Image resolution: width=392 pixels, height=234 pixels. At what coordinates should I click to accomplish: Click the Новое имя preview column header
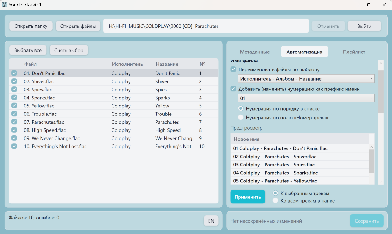(x=300, y=139)
